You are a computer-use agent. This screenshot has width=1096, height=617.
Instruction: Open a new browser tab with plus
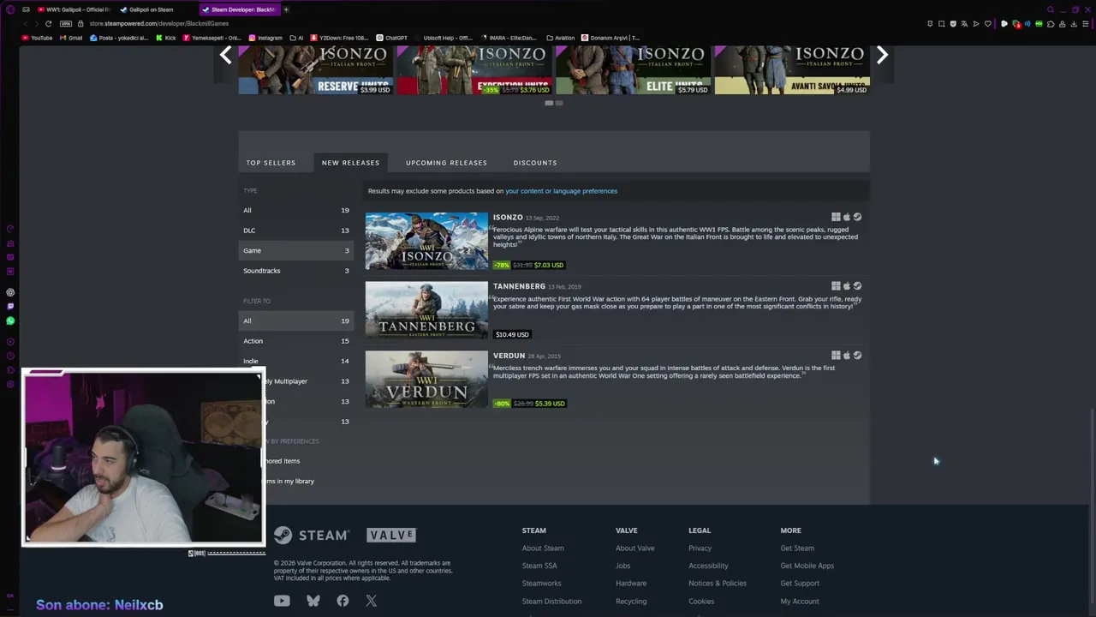286,9
